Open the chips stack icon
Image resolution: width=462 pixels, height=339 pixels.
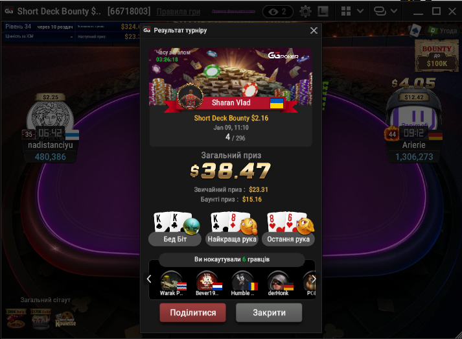380,11
